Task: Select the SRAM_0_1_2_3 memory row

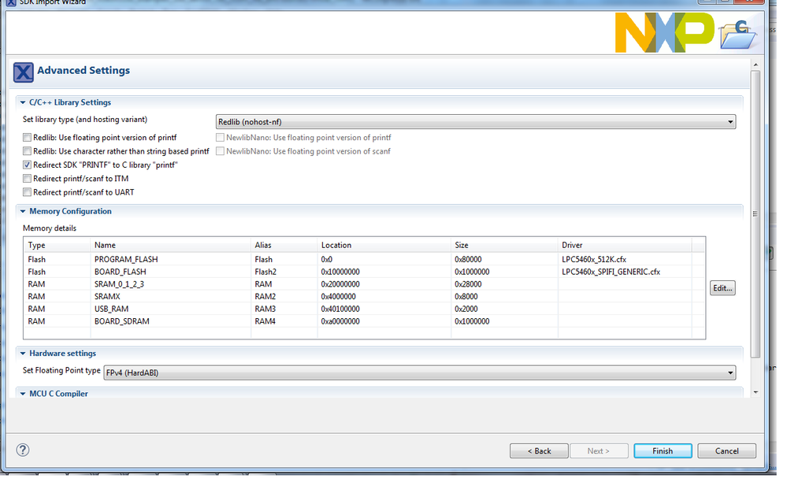Action: 365,284
